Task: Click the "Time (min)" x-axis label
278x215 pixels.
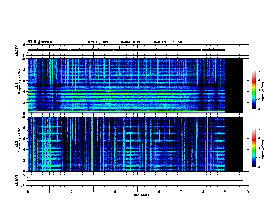Action: tap(140, 195)
